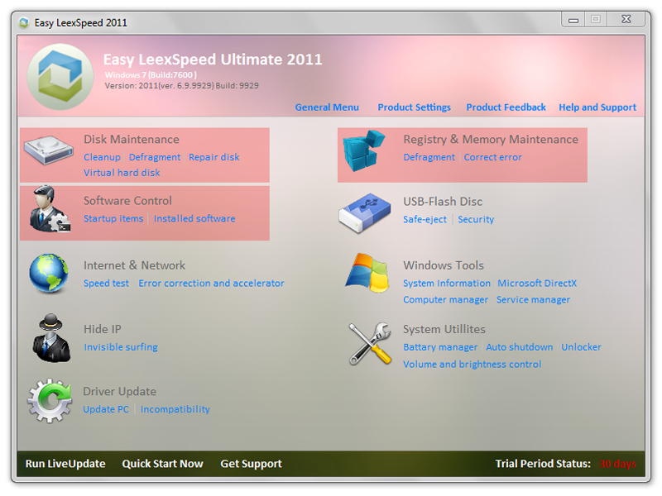Open Volume and brightness control
662x496 pixels.
pos(472,364)
